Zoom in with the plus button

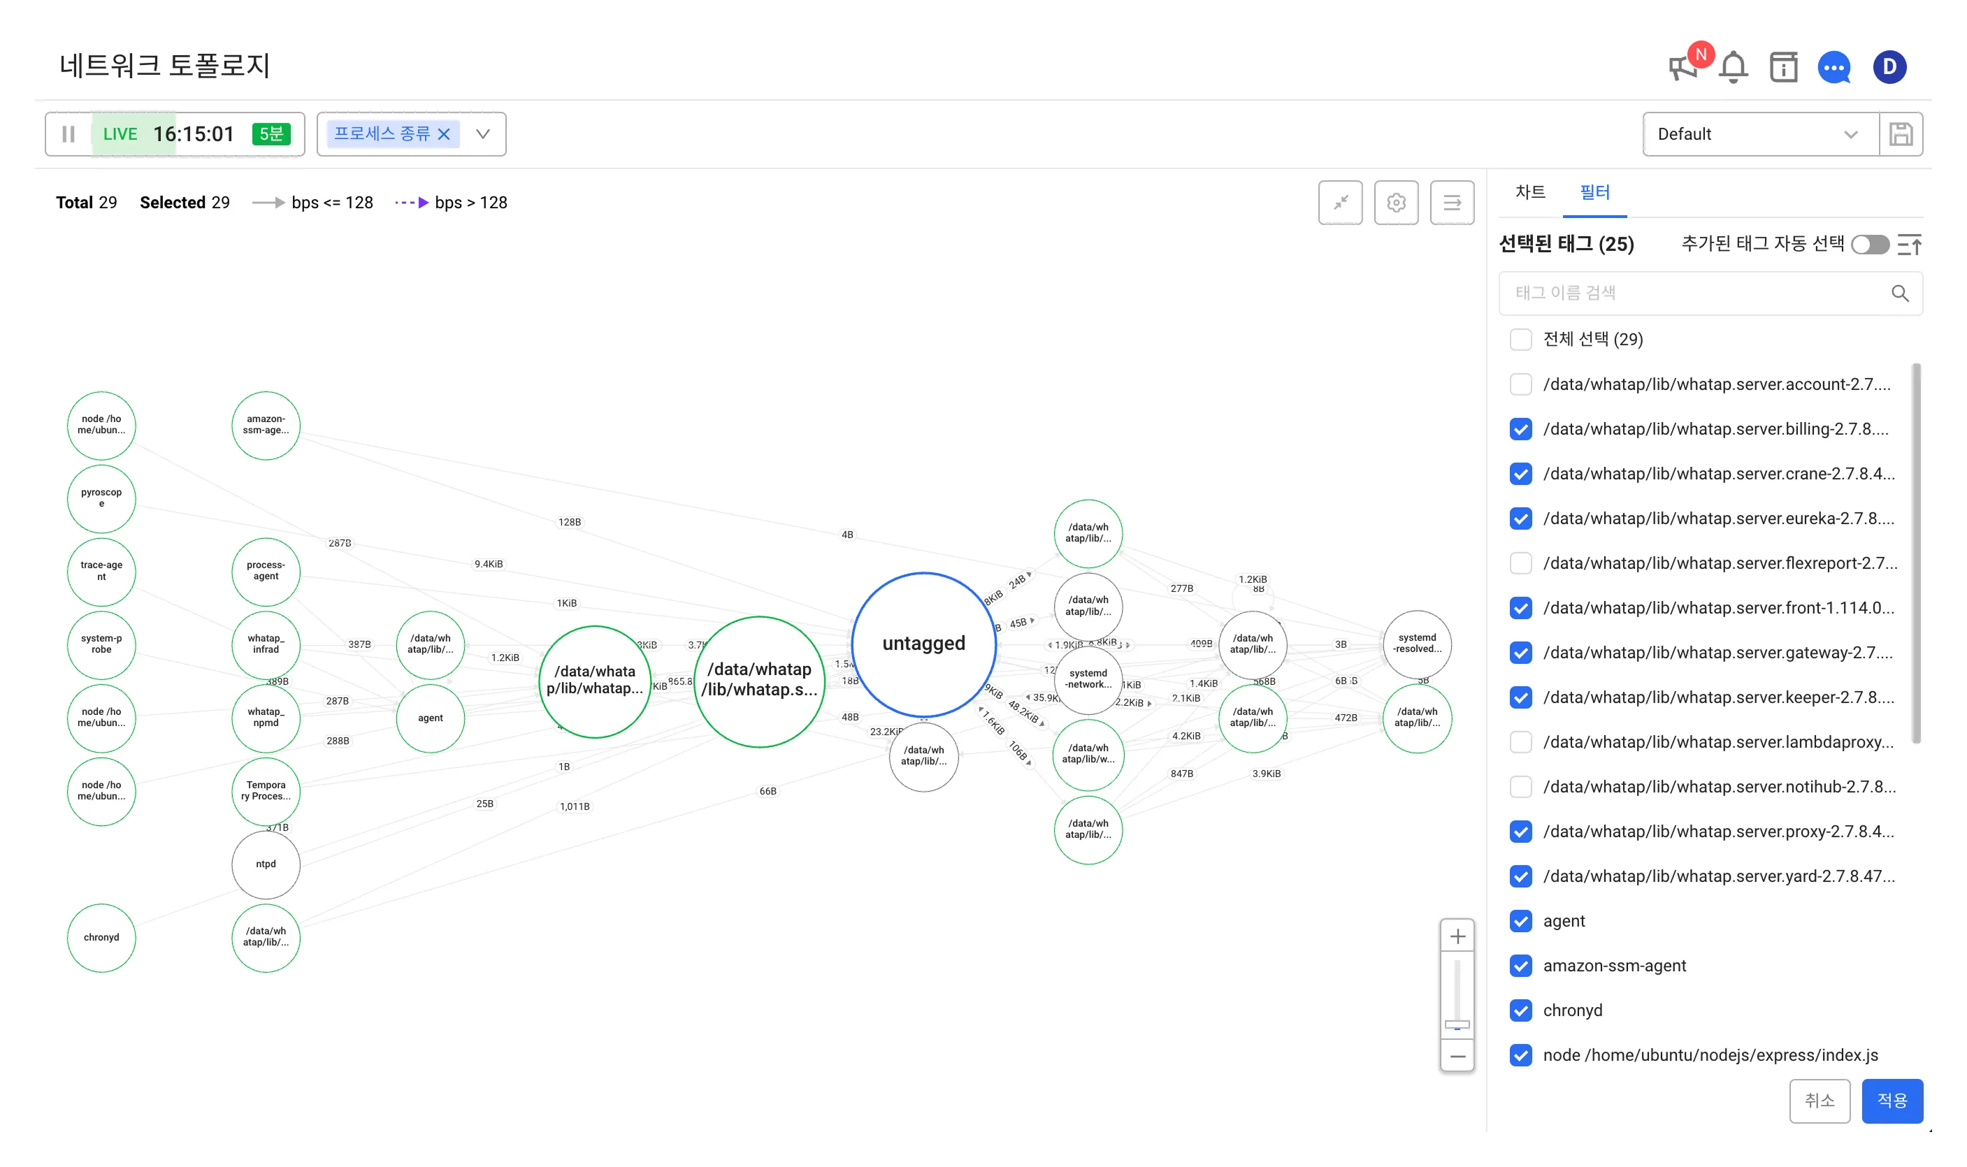[1457, 936]
